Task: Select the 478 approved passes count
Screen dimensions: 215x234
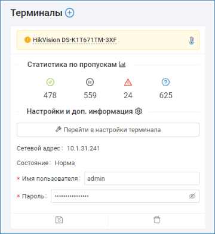Action: 50,95
